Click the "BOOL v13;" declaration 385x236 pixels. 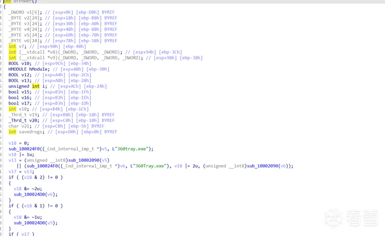point(20,80)
